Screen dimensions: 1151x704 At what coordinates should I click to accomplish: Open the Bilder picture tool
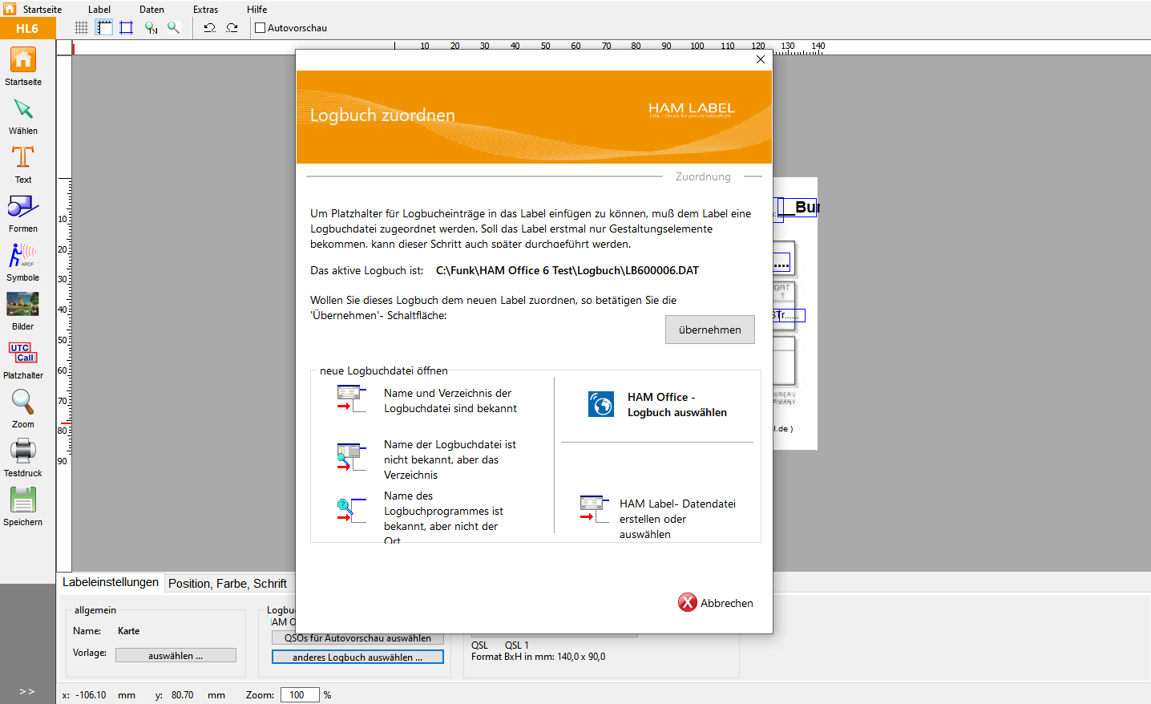(23, 305)
